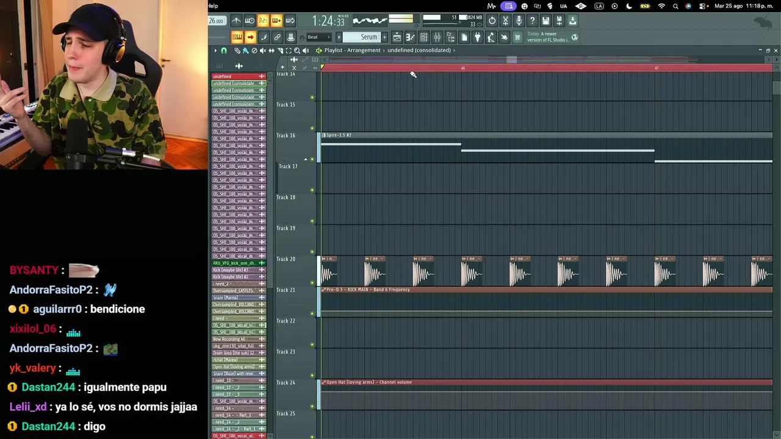Select RKU_VFG_kick_one_sh clip in picker
781x439 pixels.
tap(239, 263)
